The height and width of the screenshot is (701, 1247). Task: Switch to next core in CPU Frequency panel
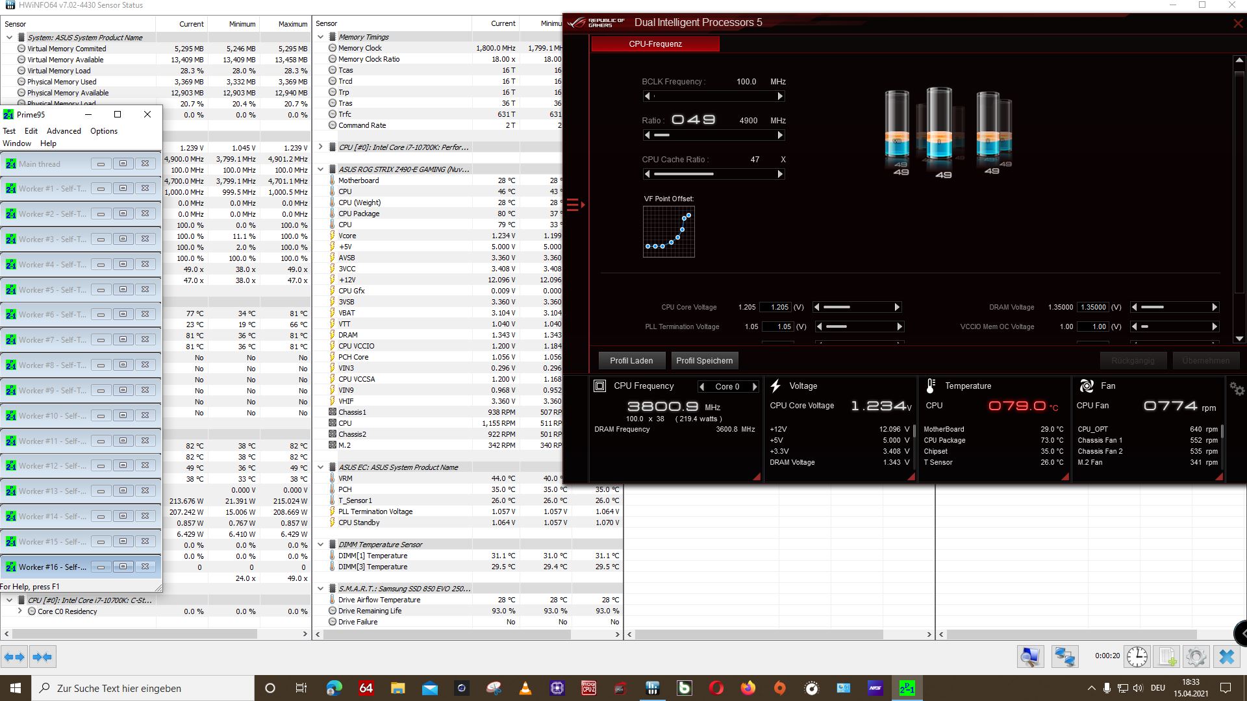(x=755, y=387)
